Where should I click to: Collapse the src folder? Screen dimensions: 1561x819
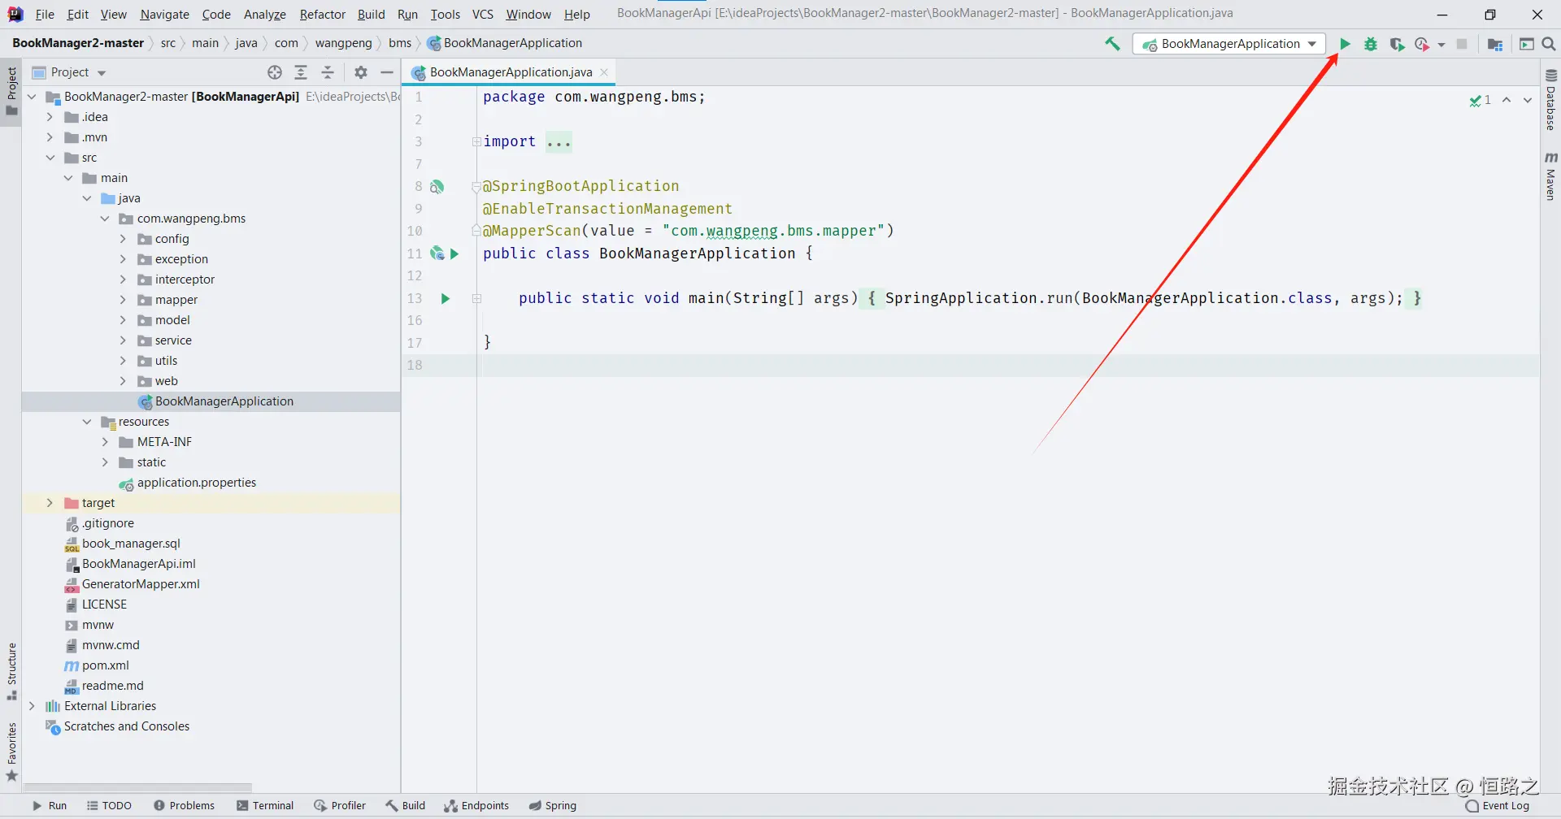50,158
